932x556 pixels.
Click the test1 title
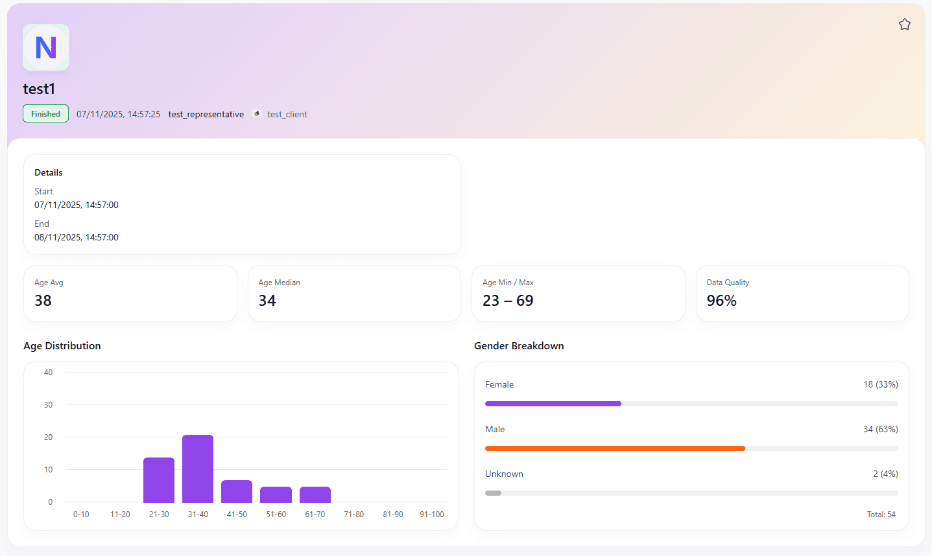(39, 89)
